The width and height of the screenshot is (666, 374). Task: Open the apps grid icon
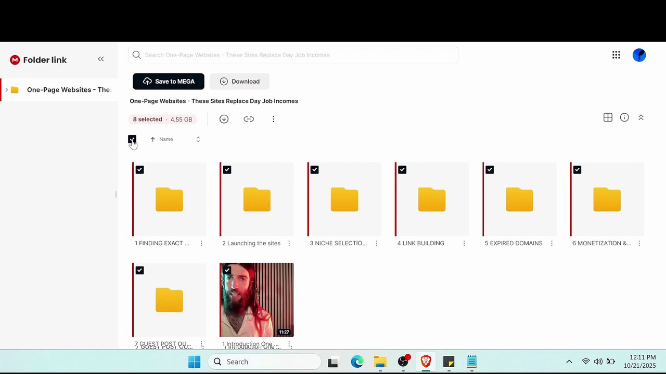click(x=616, y=55)
